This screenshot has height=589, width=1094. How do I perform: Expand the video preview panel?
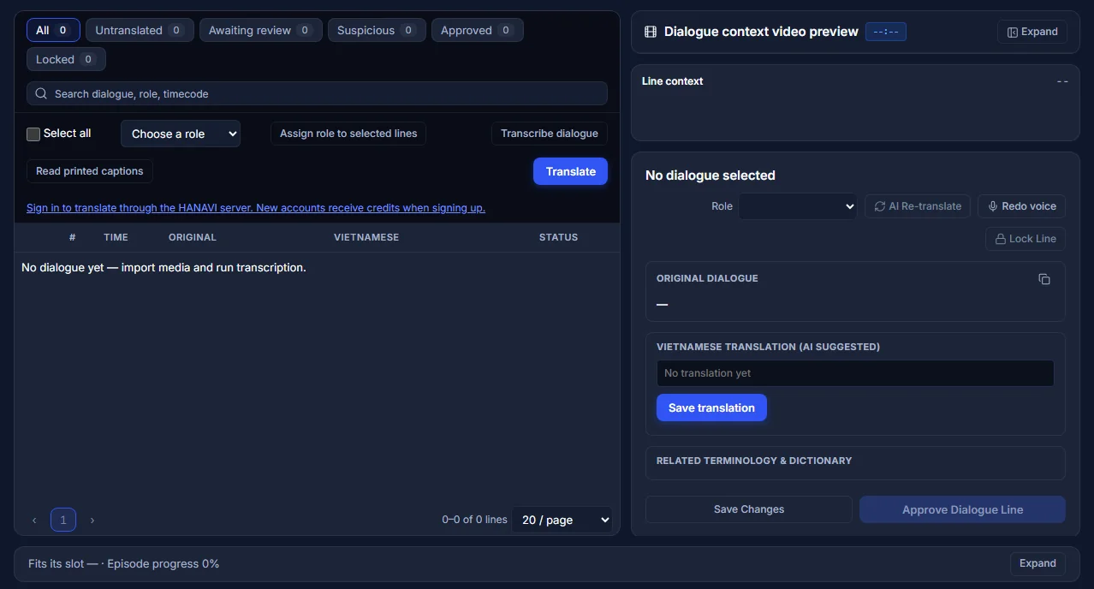[1032, 32]
